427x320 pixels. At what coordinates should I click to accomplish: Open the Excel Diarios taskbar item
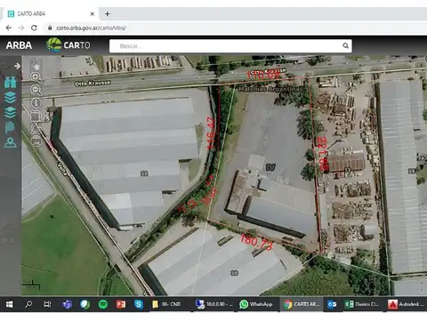click(x=362, y=304)
